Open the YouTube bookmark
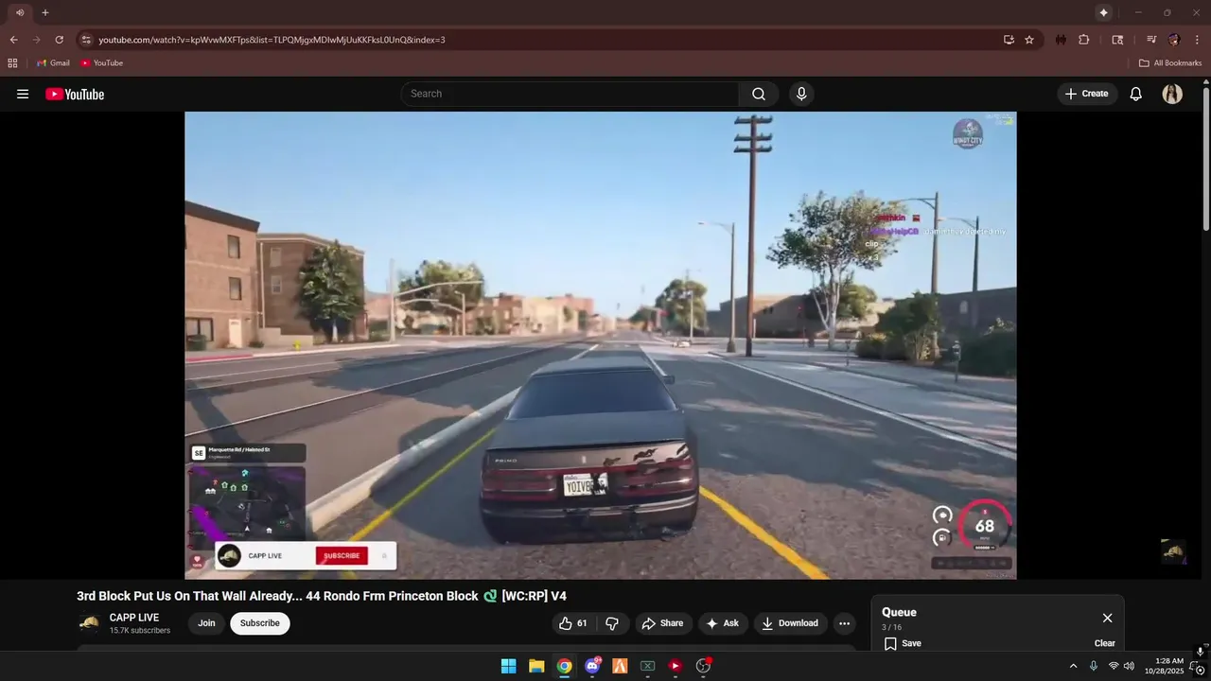This screenshot has width=1211, height=681. coord(102,63)
